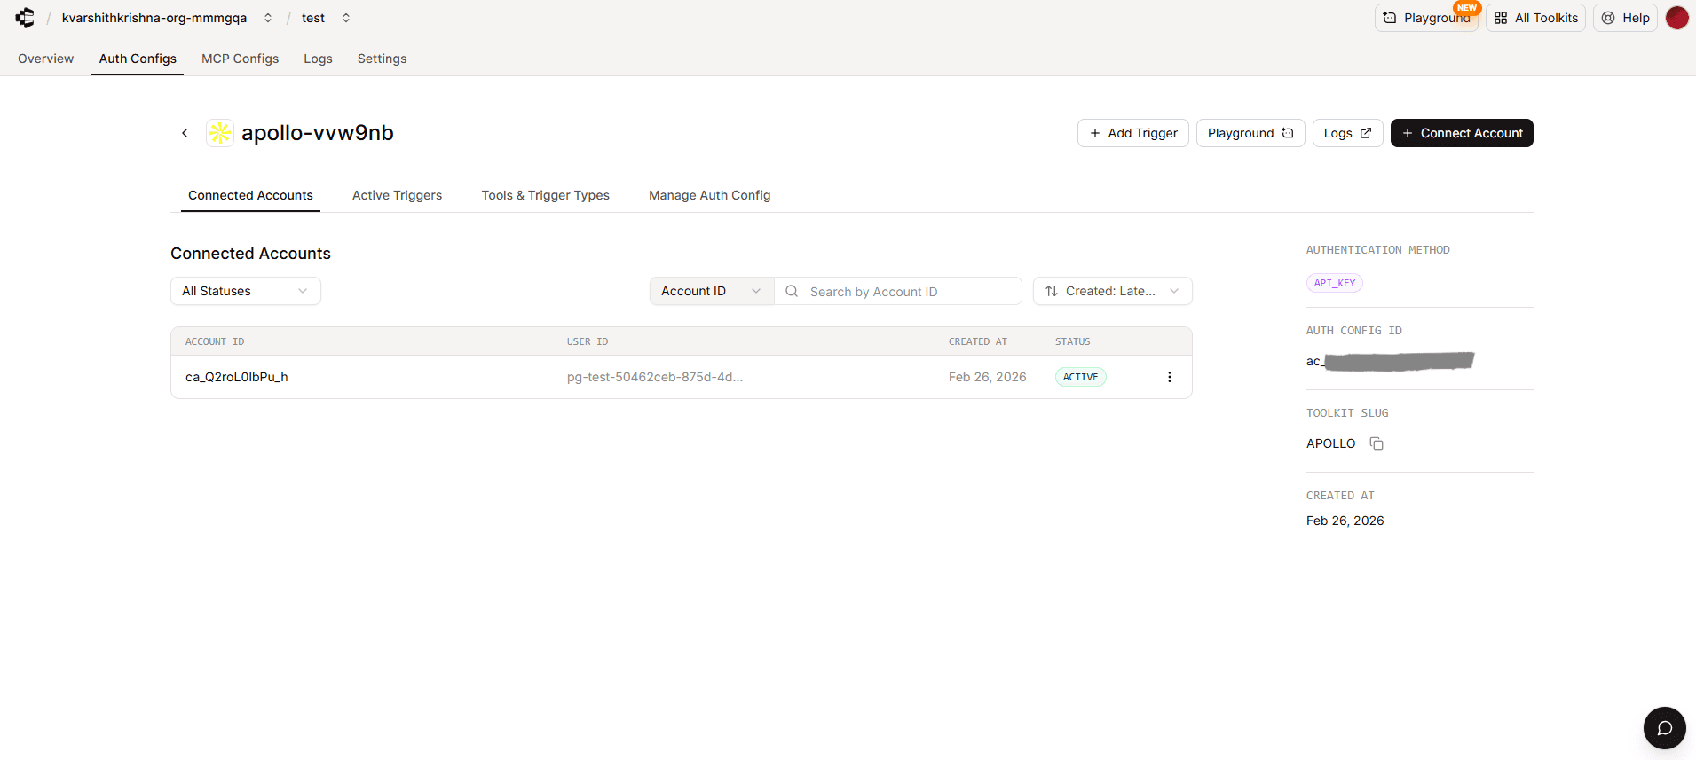1696x760 pixels.
Task: Click the Composio logo icon
Action: (25, 18)
